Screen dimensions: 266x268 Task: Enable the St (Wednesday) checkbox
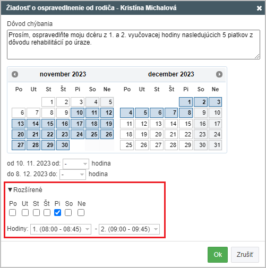coord(36,212)
